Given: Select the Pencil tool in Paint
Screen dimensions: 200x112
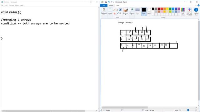Looking at the screenshot, I should (x=115, y=10).
